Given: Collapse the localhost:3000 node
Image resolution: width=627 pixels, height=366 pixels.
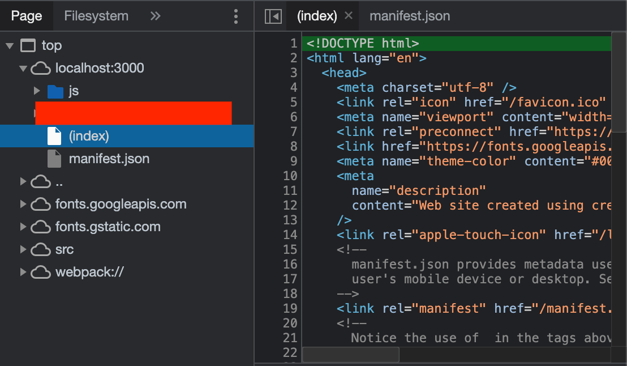Looking at the screenshot, I should coord(23,68).
